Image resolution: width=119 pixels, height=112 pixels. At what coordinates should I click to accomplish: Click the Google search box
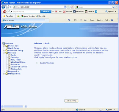93,7
